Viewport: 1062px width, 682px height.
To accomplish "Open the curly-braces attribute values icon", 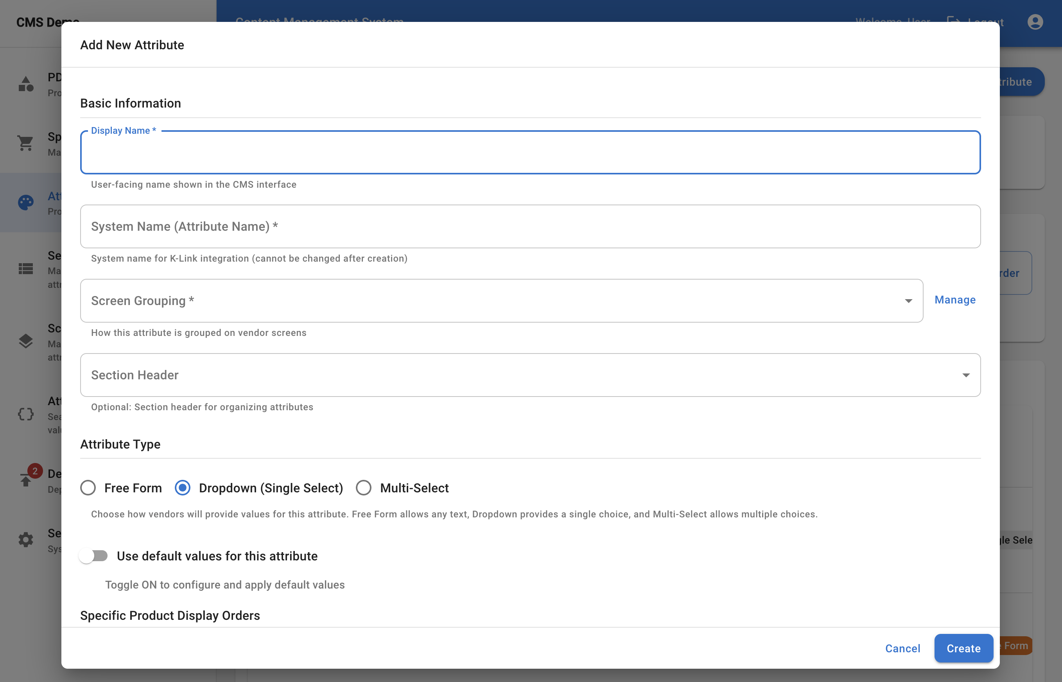I will click(x=25, y=415).
